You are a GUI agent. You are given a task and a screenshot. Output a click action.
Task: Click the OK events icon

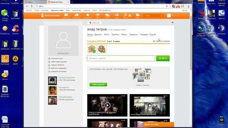click(116, 16)
